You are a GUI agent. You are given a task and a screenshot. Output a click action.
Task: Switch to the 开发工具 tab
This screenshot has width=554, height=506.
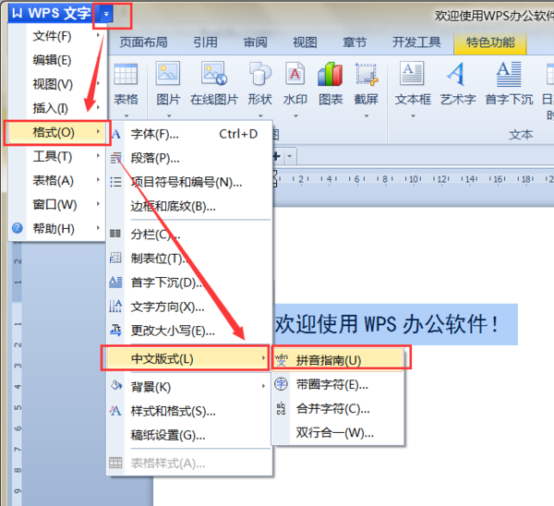[x=416, y=42]
